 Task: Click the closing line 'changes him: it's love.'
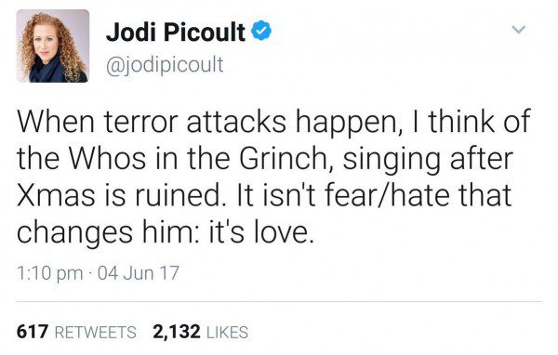click(166, 232)
